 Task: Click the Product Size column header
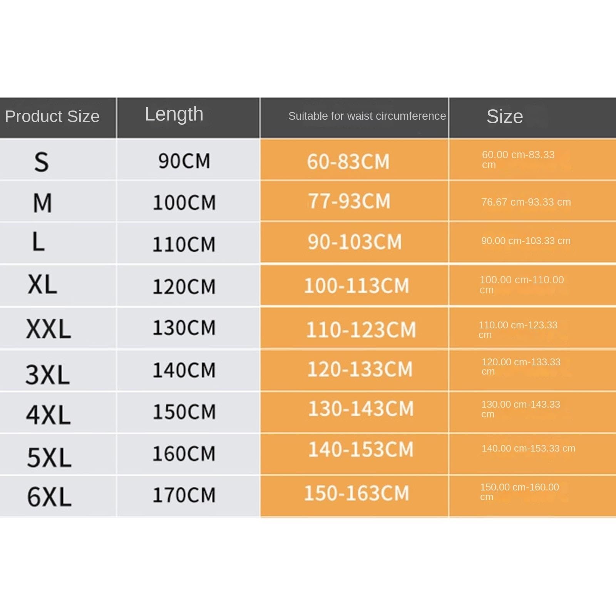(52, 116)
